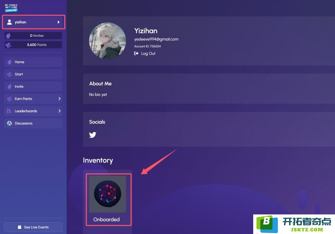Click the user silhouette icon beside yizihan

(9, 22)
